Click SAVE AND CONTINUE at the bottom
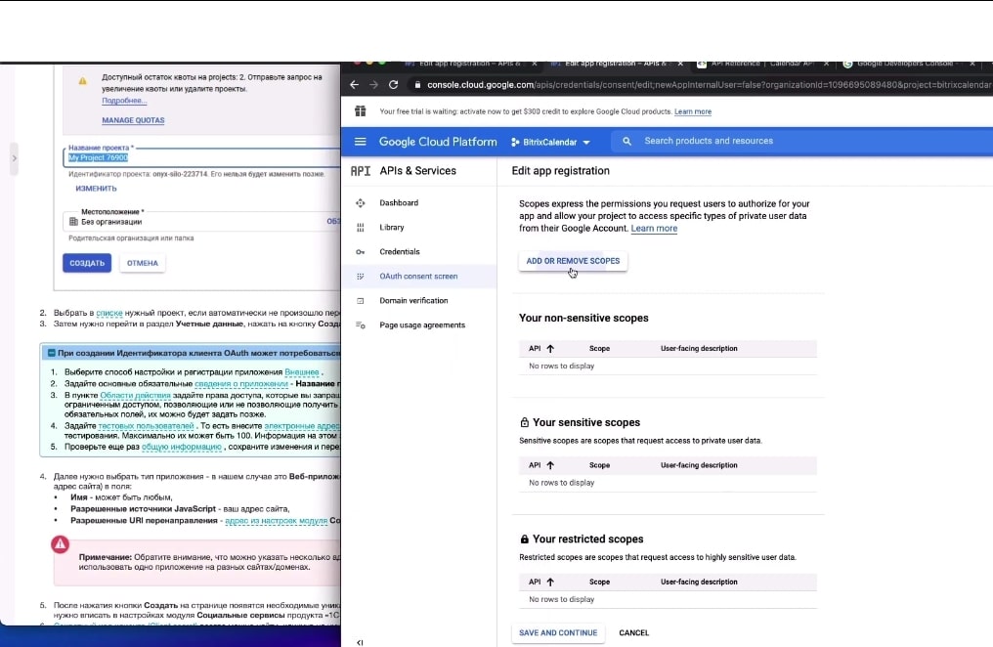The height and width of the screenshot is (647, 993). [557, 632]
